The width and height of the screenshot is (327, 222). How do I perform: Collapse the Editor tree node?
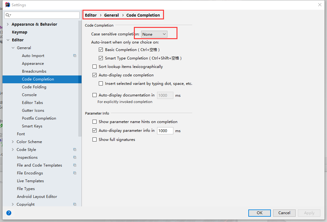pos(8,40)
